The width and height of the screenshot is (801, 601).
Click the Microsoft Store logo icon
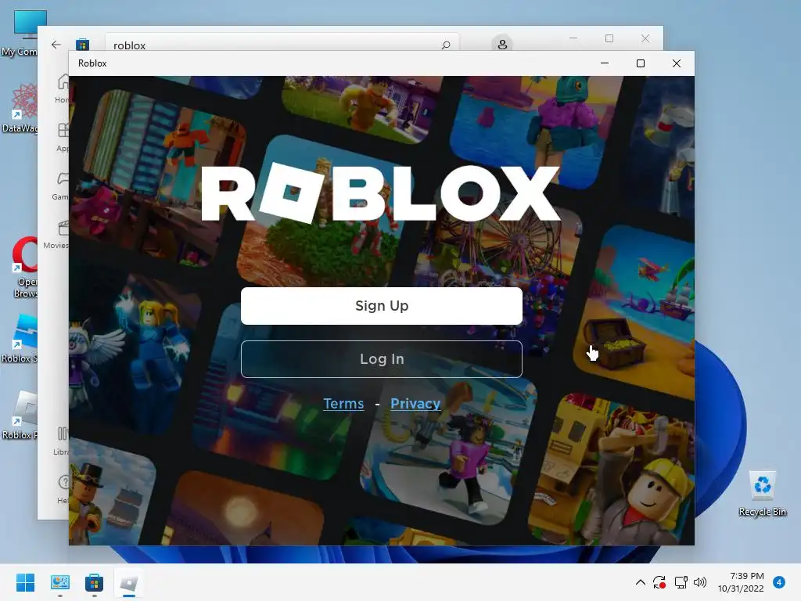pyautogui.click(x=82, y=45)
